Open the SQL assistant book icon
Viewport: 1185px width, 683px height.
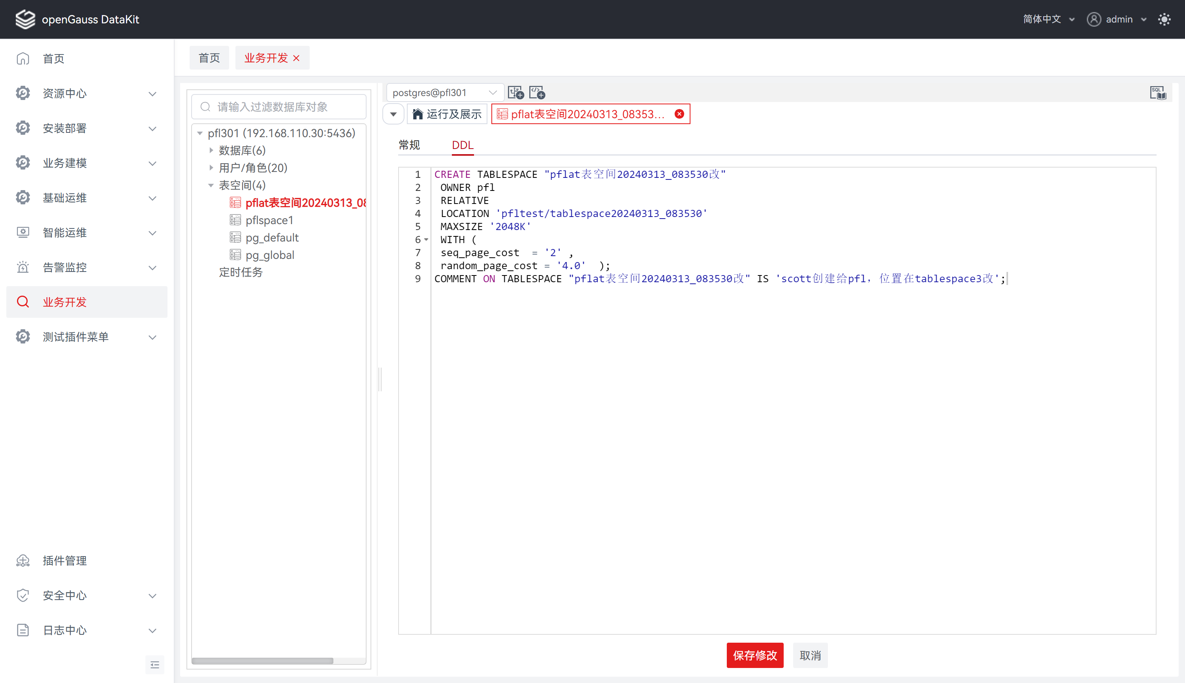point(1158,92)
